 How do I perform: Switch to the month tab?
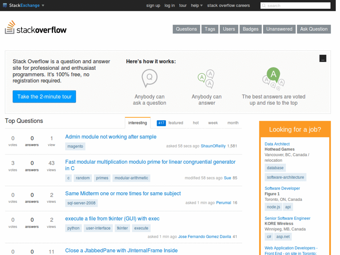[233, 123]
